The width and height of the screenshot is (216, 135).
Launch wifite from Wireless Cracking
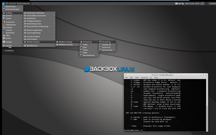pyautogui.click(x=89, y=53)
